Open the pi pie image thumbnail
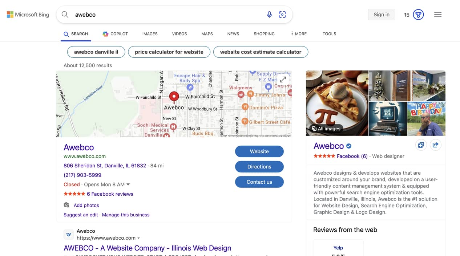Viewport: 460px width, 256px height. [x=337, y=103]
